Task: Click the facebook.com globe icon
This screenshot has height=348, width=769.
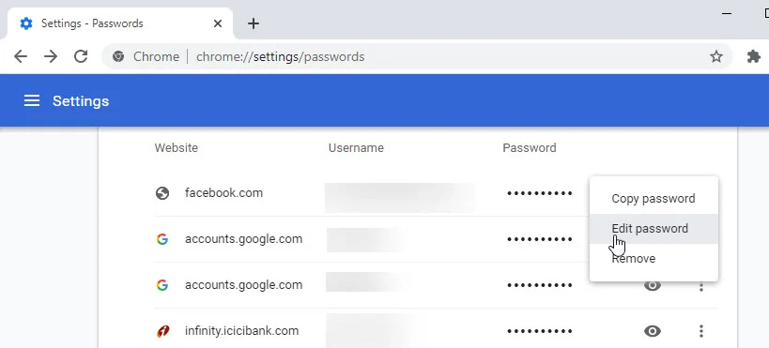Action: pyautogui.click(x=162, y=193)
